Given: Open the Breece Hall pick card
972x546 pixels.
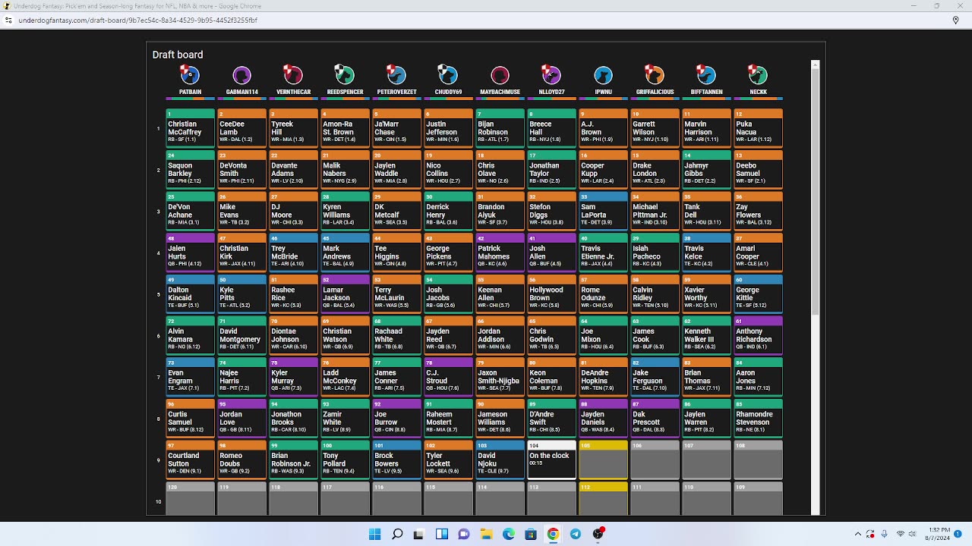Looking at the screenshot, I should [x=551, y=129].
